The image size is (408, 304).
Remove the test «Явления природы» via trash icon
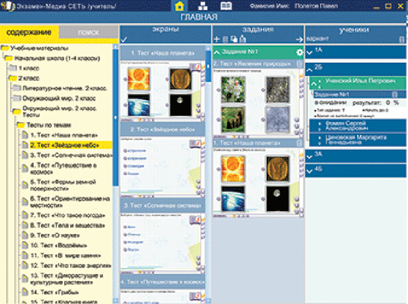pyautogui.click(x=299, y=64)
